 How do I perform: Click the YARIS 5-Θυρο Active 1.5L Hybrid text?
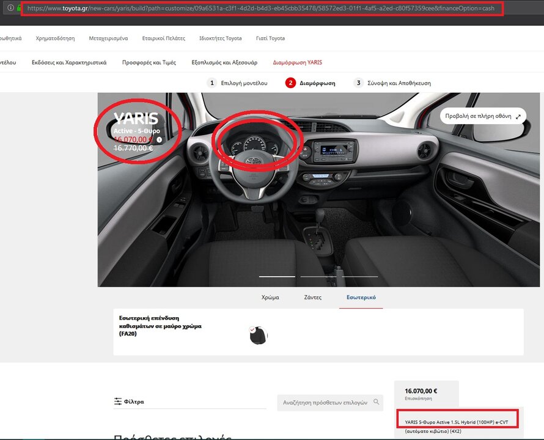click(x=456, y=422)
